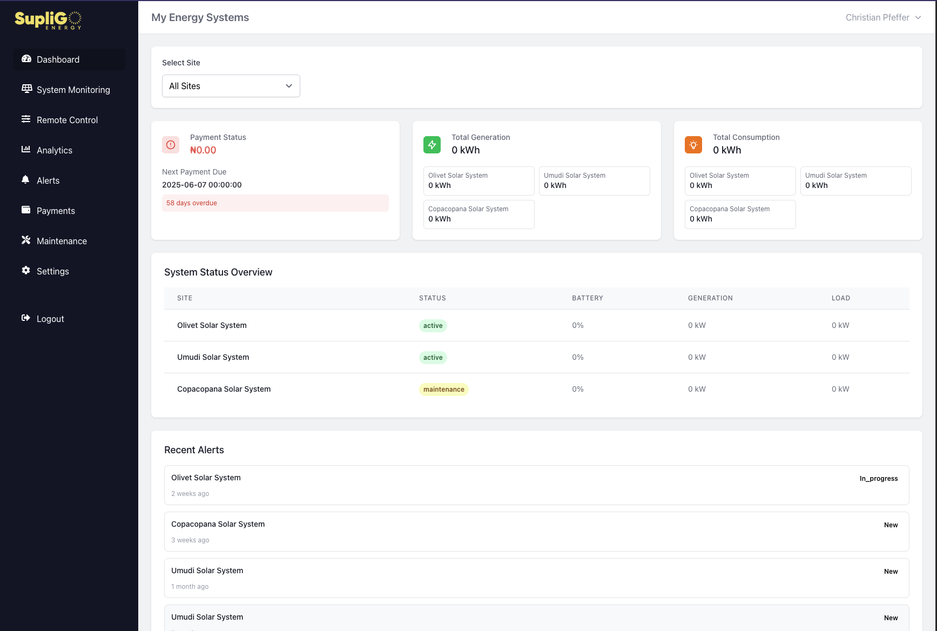937x631 pixels.
Task: Click the Dashboard gauge icon
Action: [26, 59]
